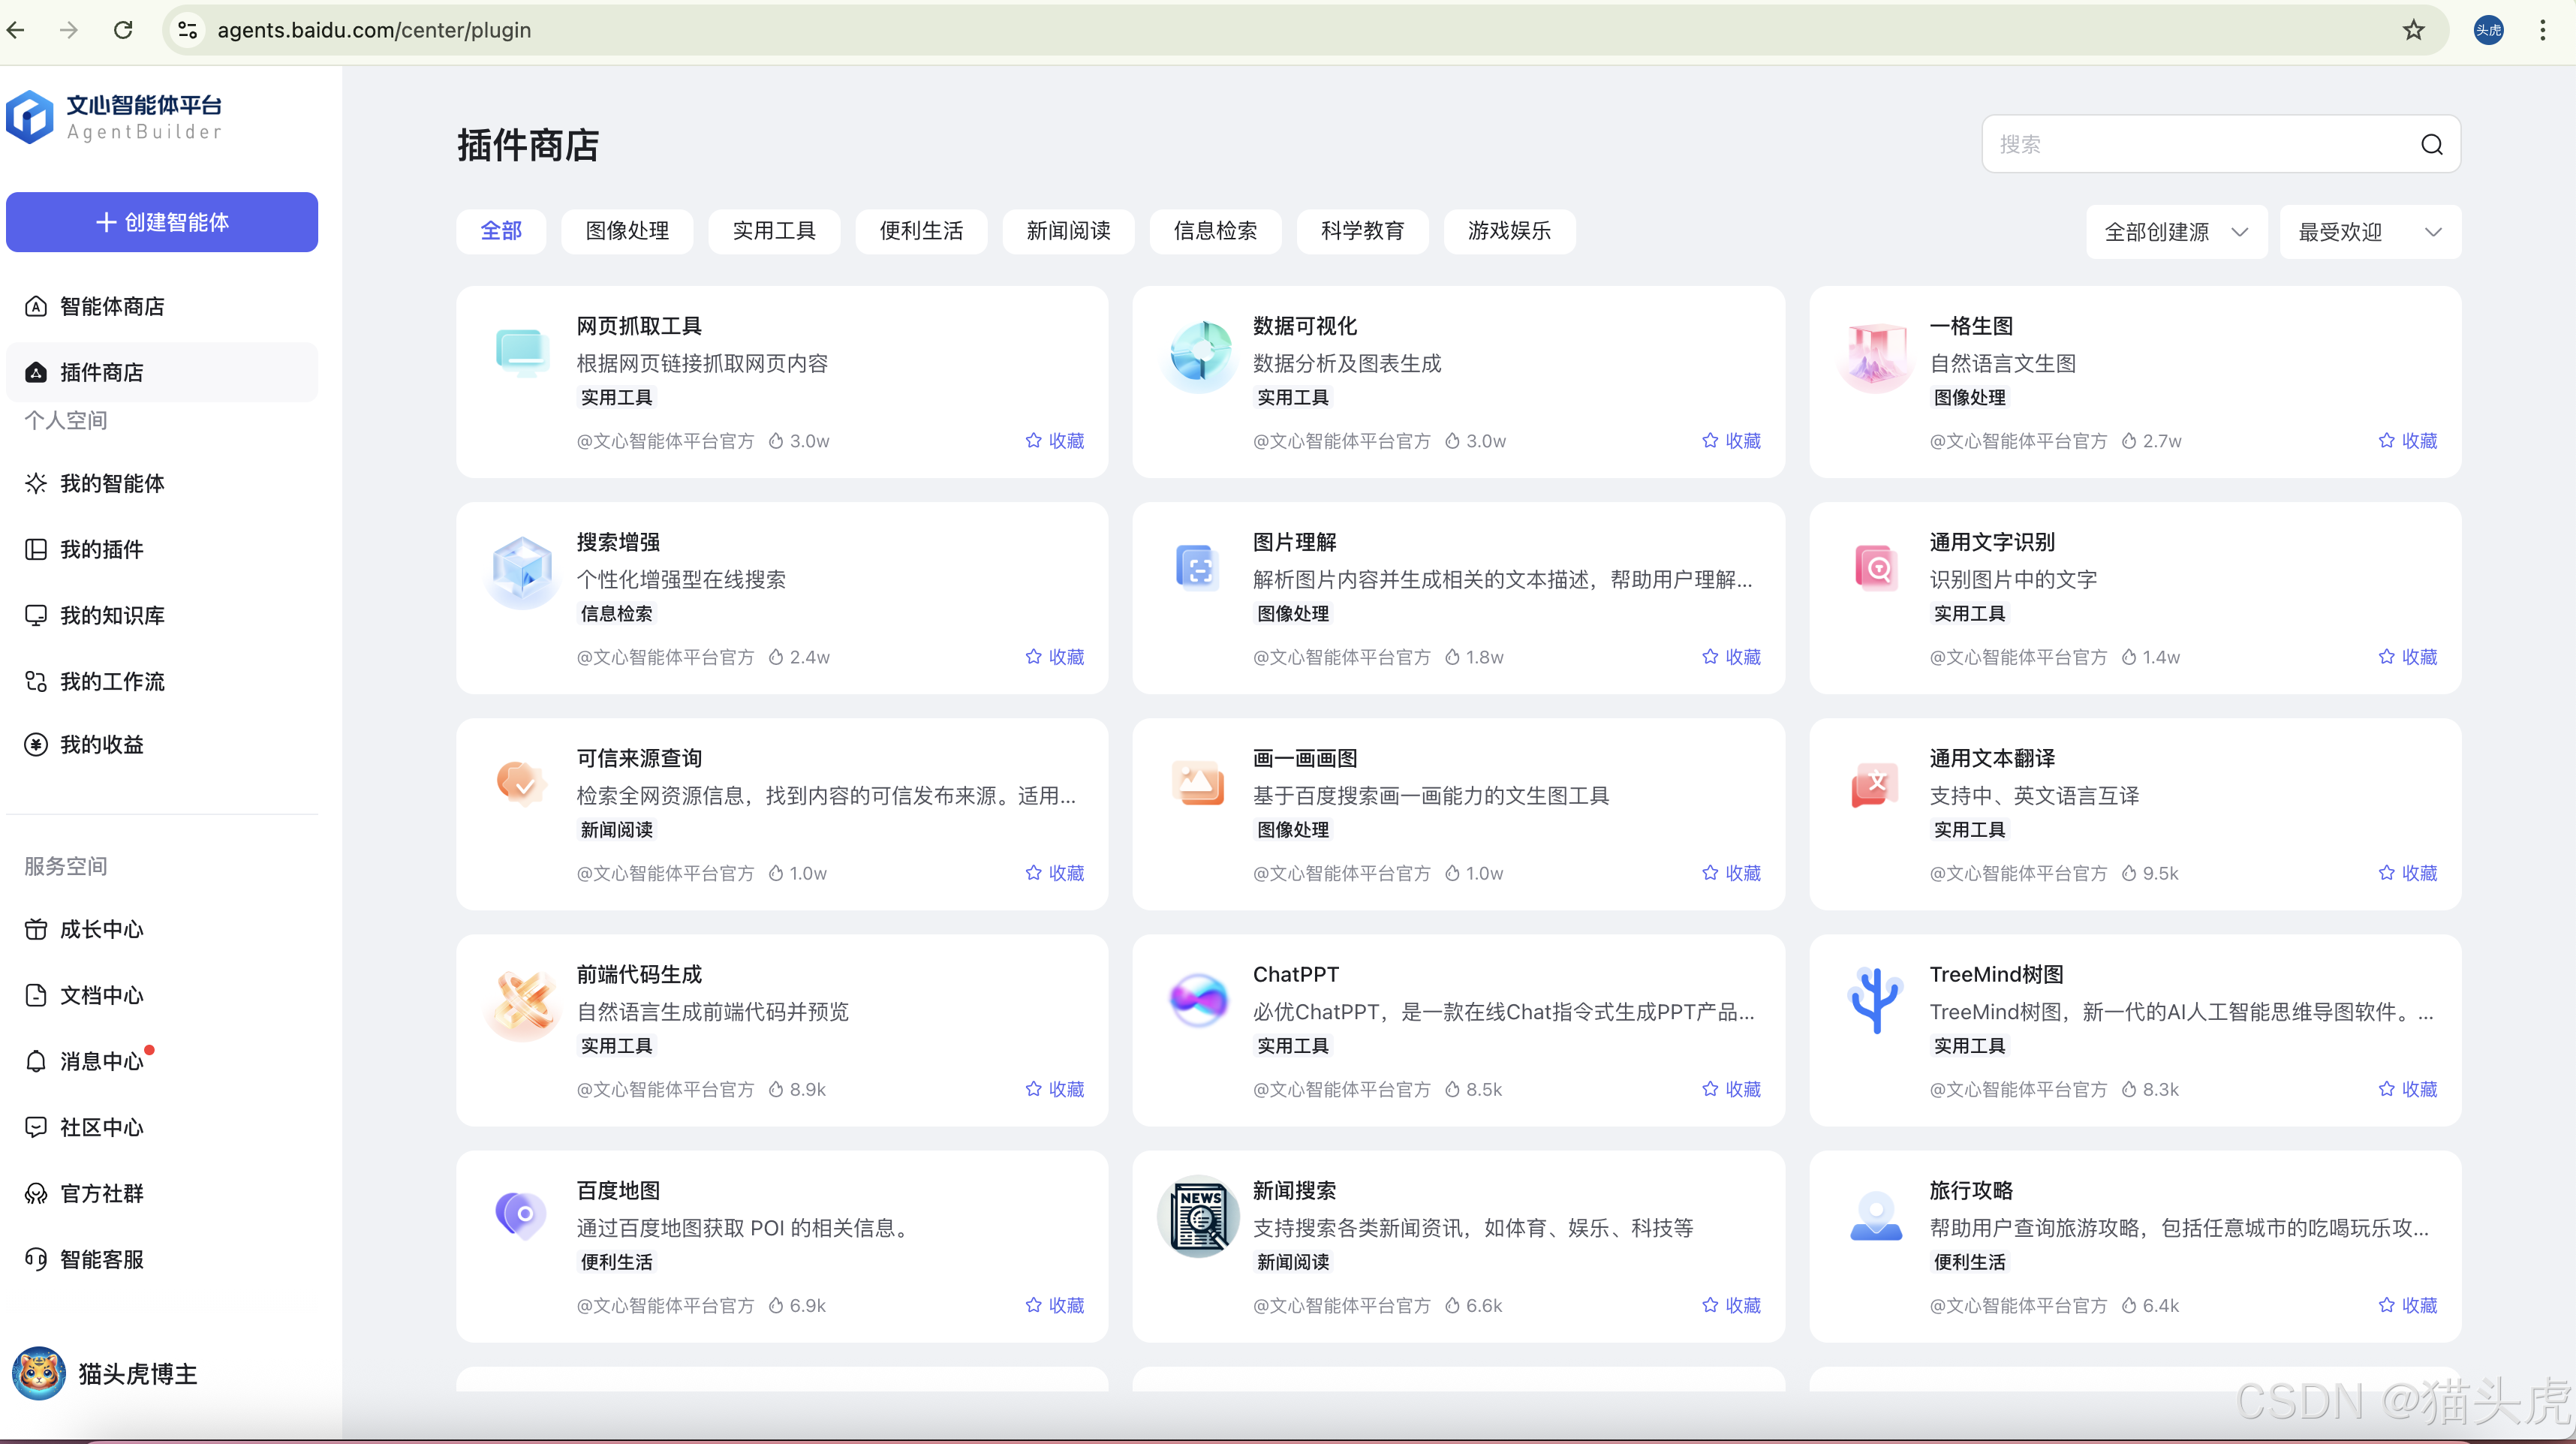Image resolution: width=2576 pixels, height=1444 pixels.
Task: Click the AgentBuilder logo icon
Action: point(30,118)
